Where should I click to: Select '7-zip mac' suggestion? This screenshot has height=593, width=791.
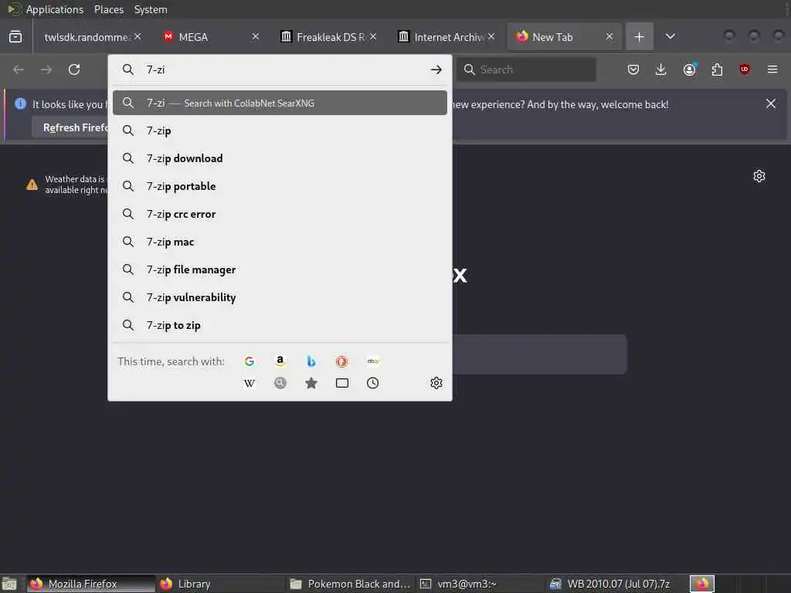[x=280, y=242]
